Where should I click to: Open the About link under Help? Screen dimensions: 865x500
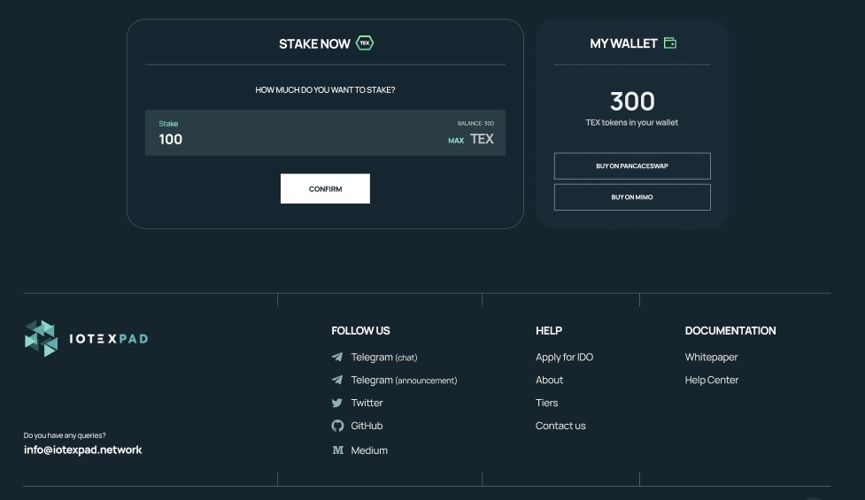pos(550,380)
